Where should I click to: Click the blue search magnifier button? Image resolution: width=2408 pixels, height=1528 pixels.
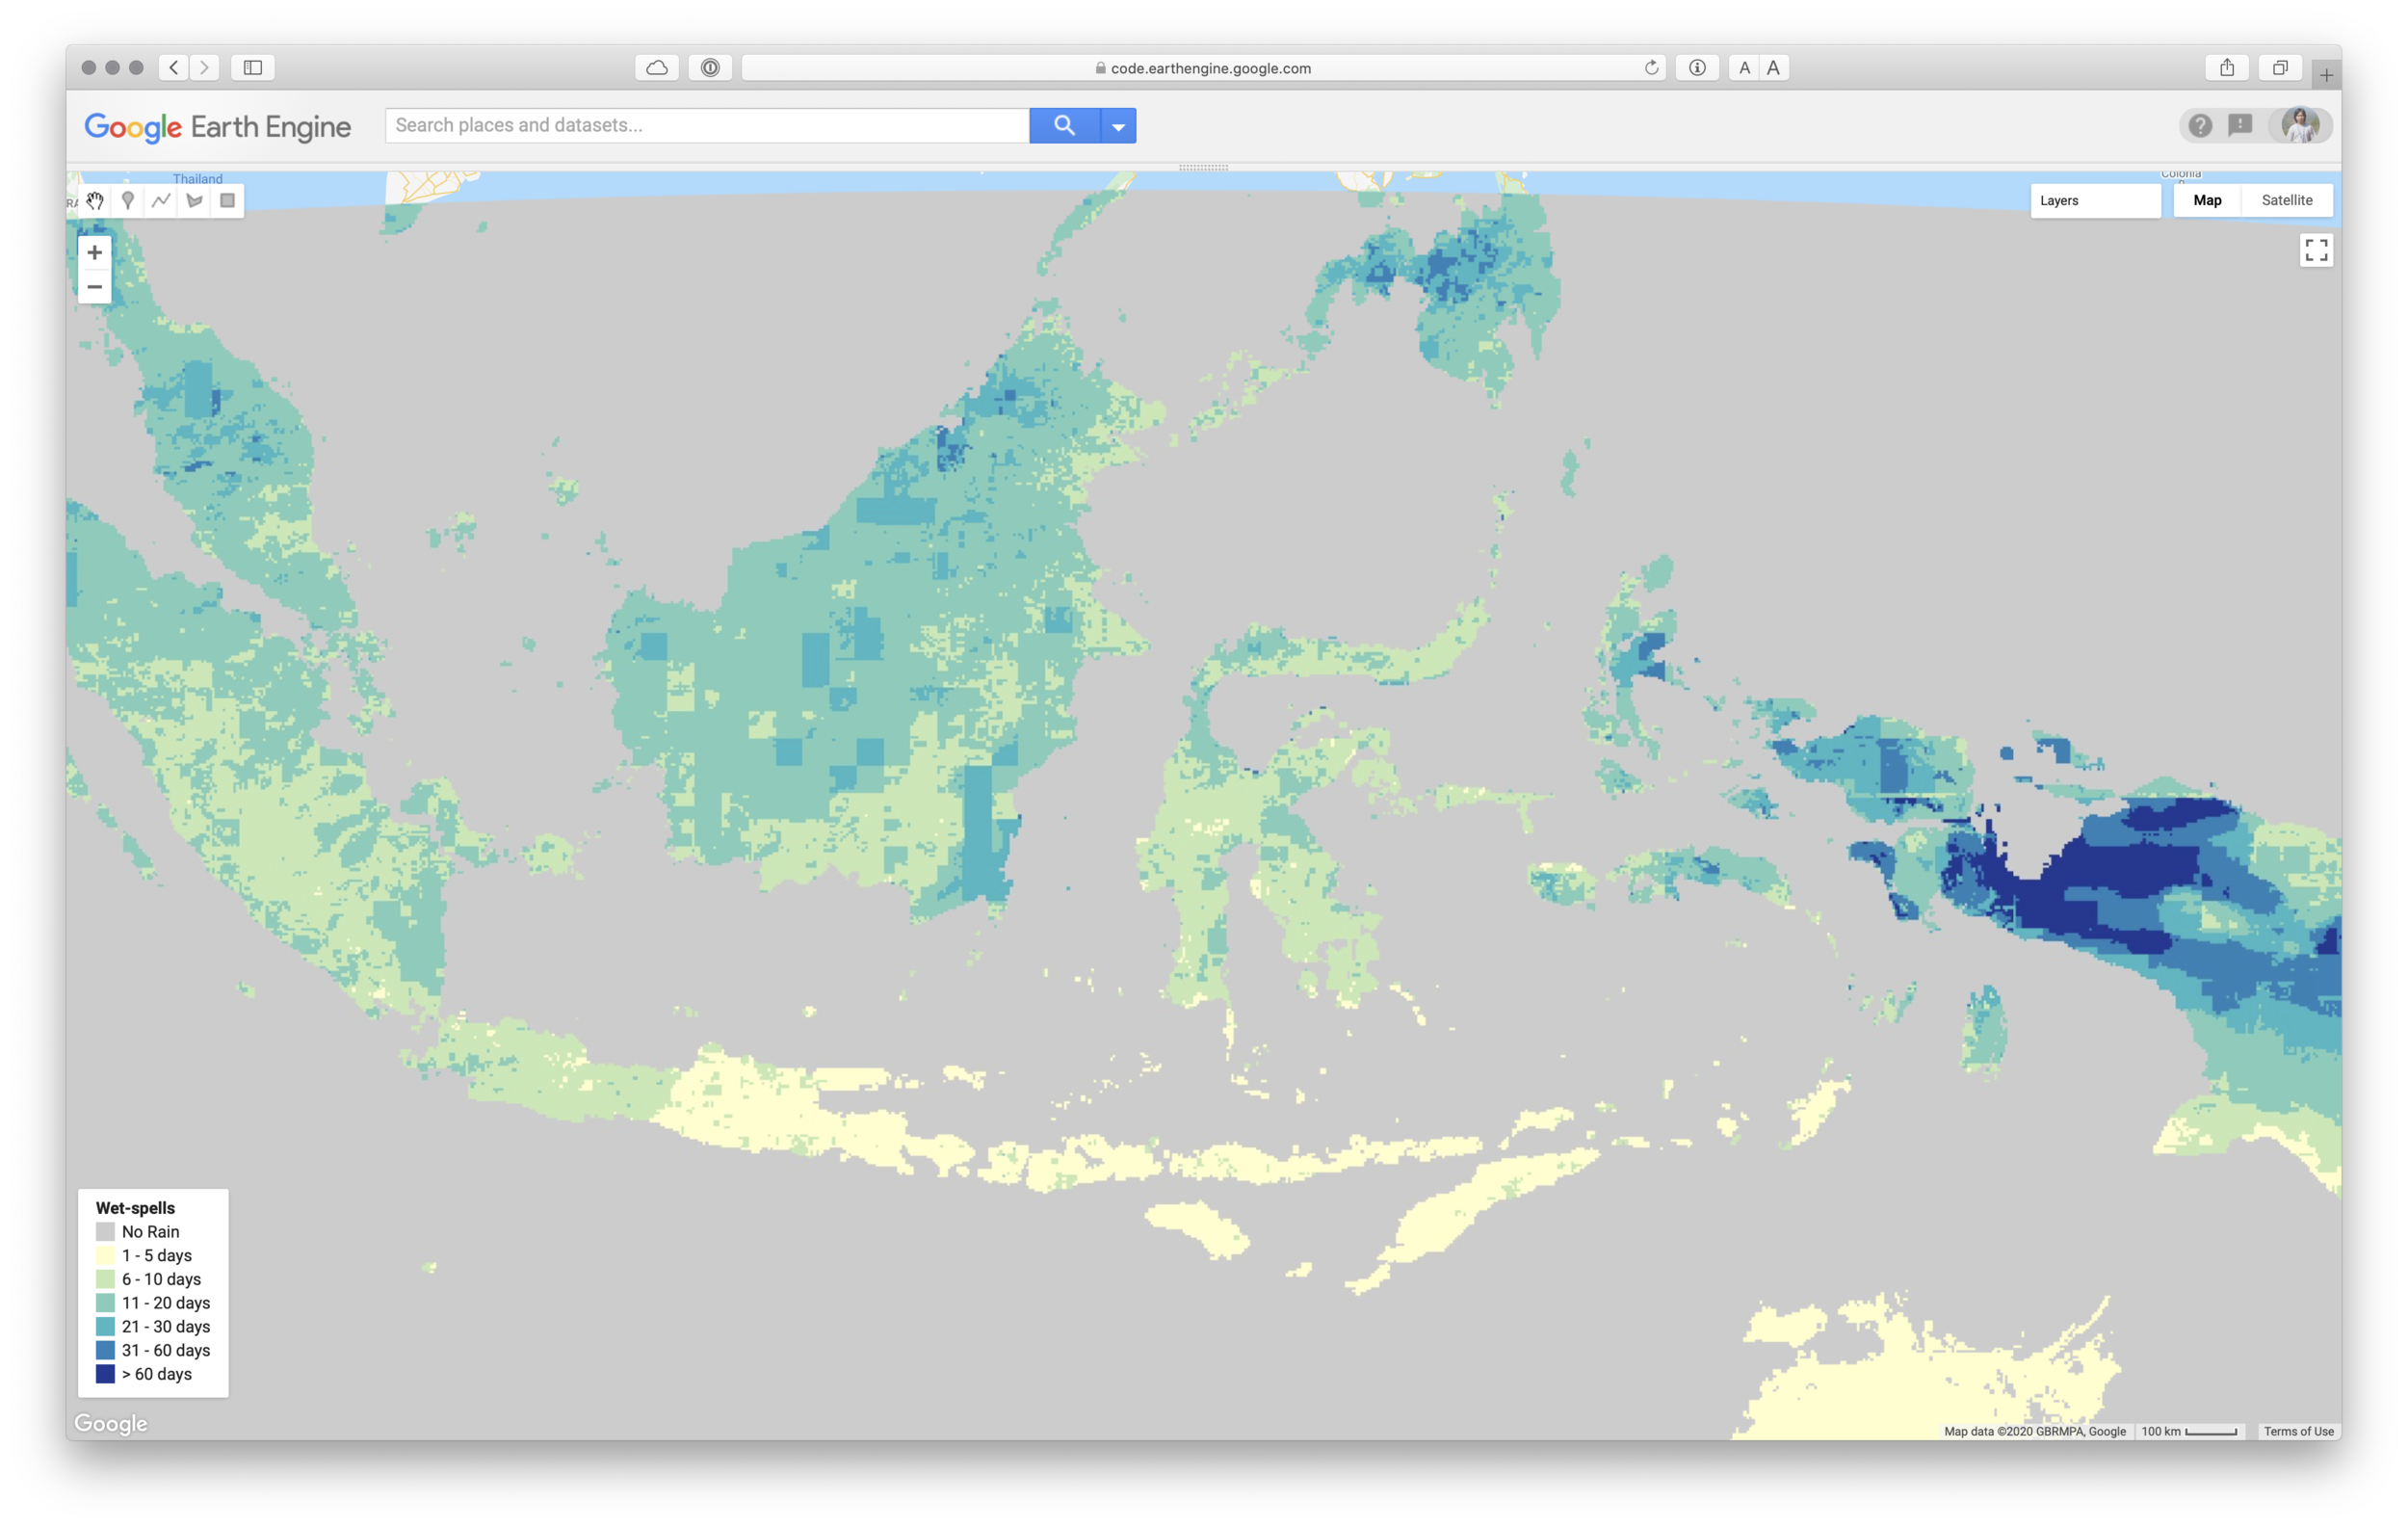[1064, 125]
